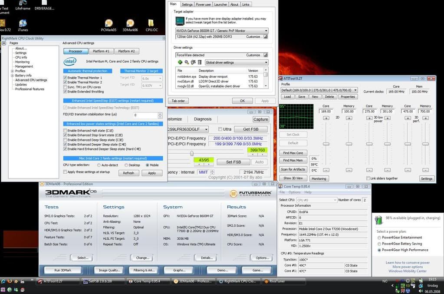Check Apply these settings at startup
Screen dimensions: 444x294
coord(65,172)
